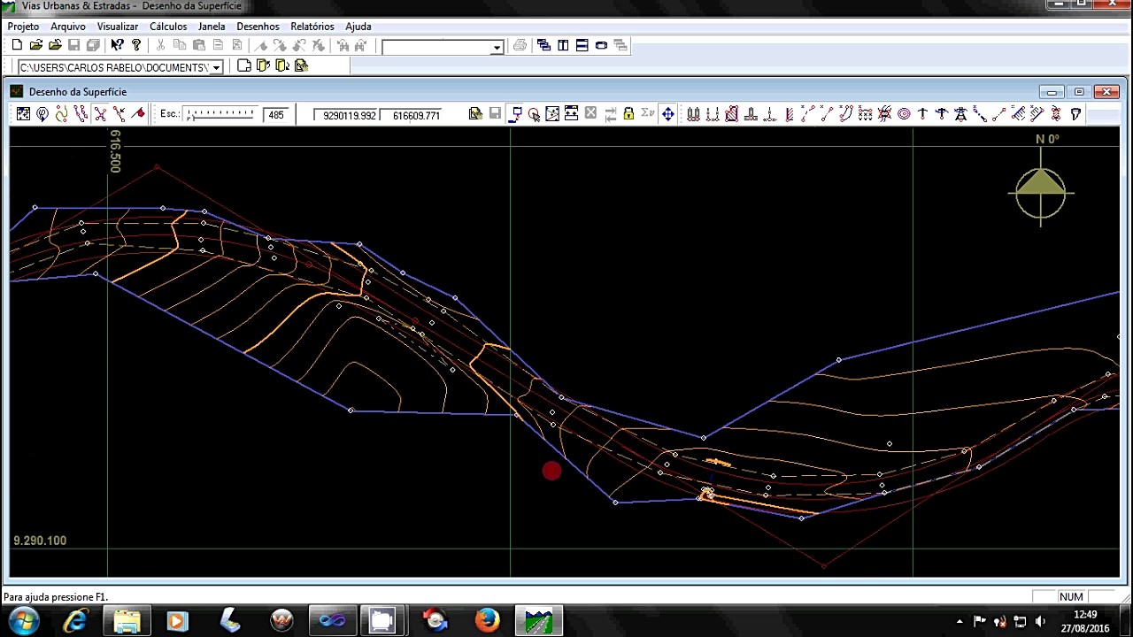Viewport: 1133px width, 637px height.
Task: Click the volume speaker tray icon
Action: coord(1040,621)
